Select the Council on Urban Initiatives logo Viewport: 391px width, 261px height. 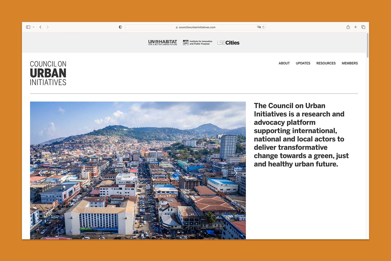tap(48, 73)
